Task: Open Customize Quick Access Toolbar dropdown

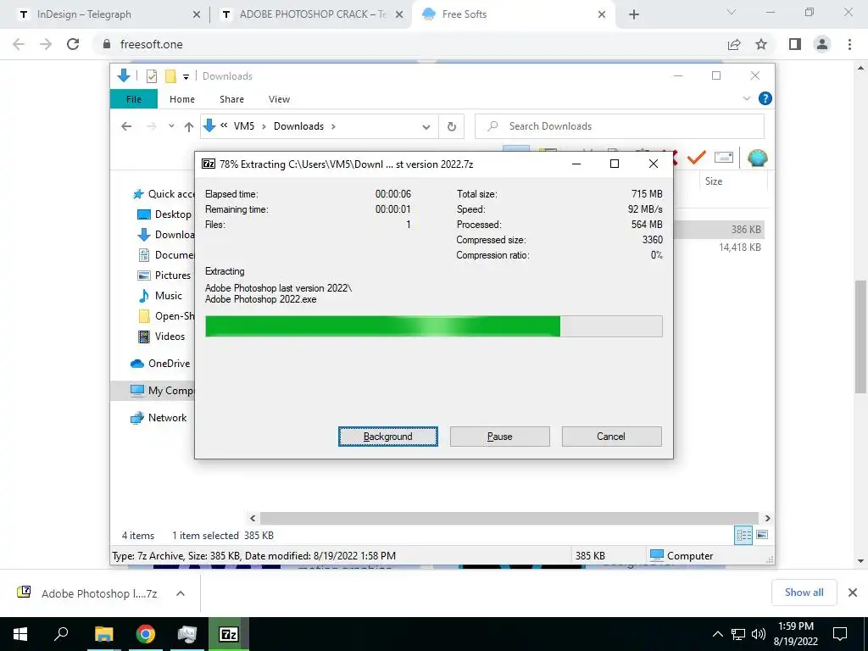Action: [186, 77]
